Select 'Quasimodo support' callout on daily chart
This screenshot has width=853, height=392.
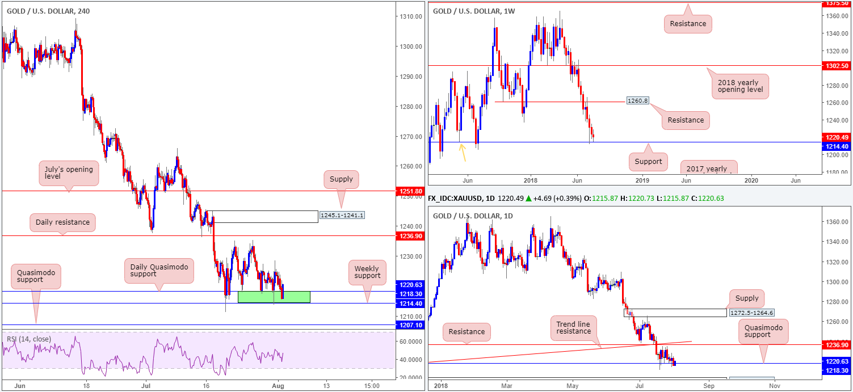[764, 330]
